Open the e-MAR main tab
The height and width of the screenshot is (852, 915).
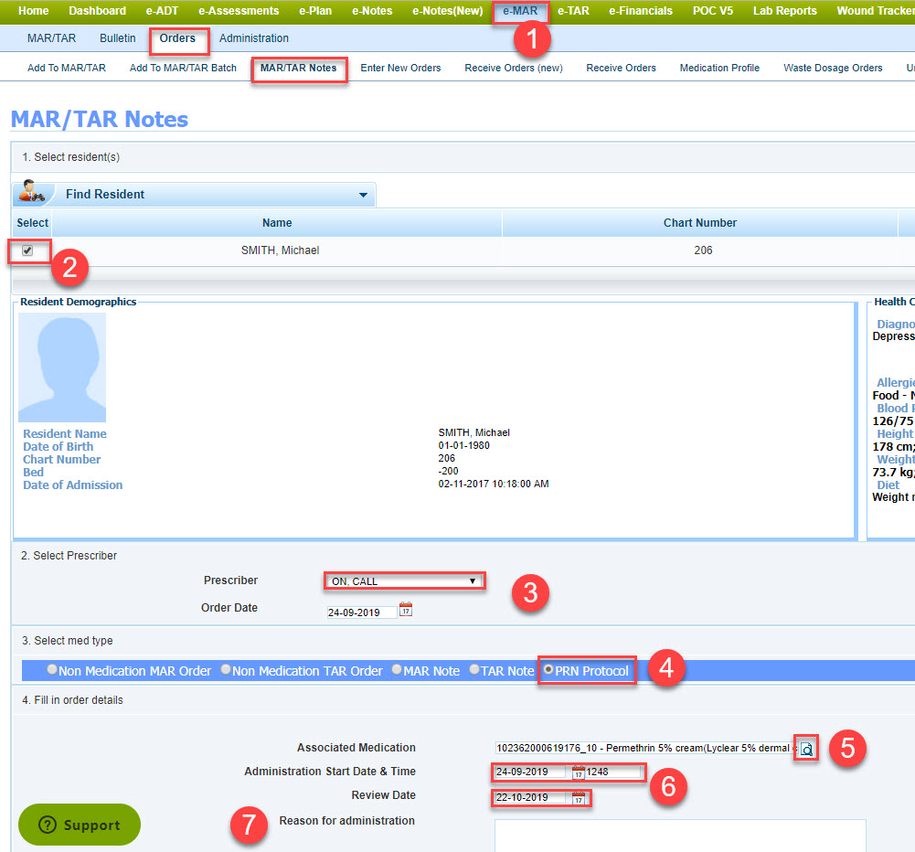click(521, 11)
